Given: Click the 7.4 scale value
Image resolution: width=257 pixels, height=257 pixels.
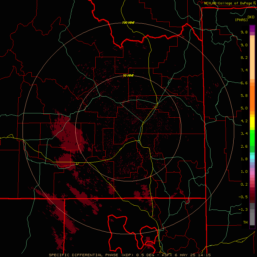Looking at the screenshot, I should pos(244,70).
